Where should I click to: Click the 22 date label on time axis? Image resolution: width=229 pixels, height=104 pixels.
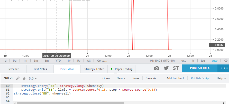129,56
